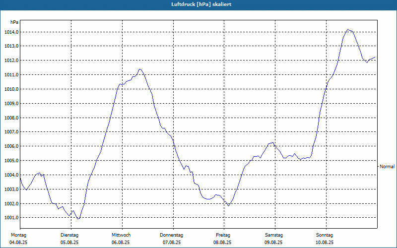Image resolution: width=397 pixels, height=248 pixels.
Task: Click the date 04.08.25
Action: point(18,243)
